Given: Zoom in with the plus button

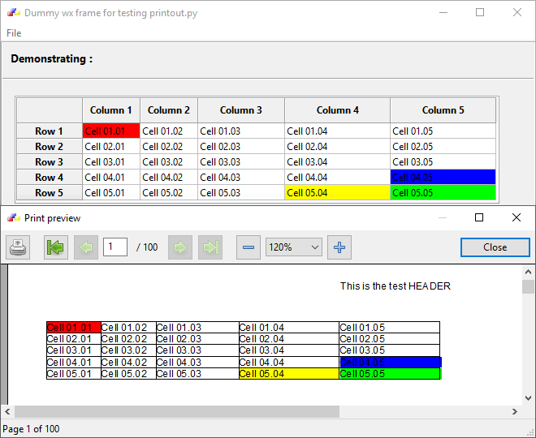Looking at the screenshot, I should [339, 247].
